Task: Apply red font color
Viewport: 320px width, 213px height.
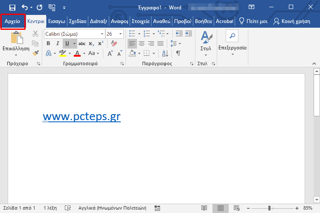Action: tap(77, 53)
